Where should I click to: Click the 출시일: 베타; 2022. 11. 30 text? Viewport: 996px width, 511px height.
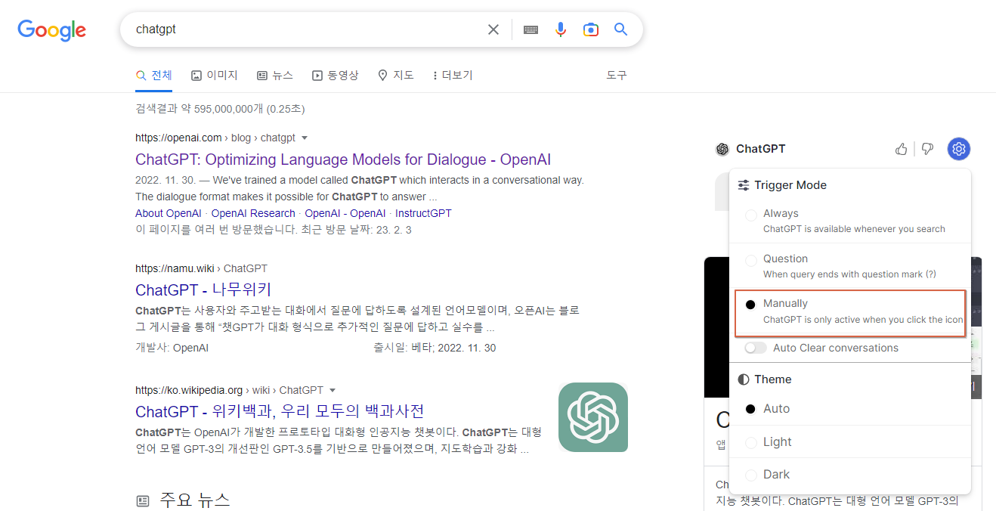click(435, 348)
